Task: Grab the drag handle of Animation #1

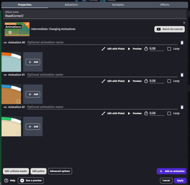Action: 5,75
